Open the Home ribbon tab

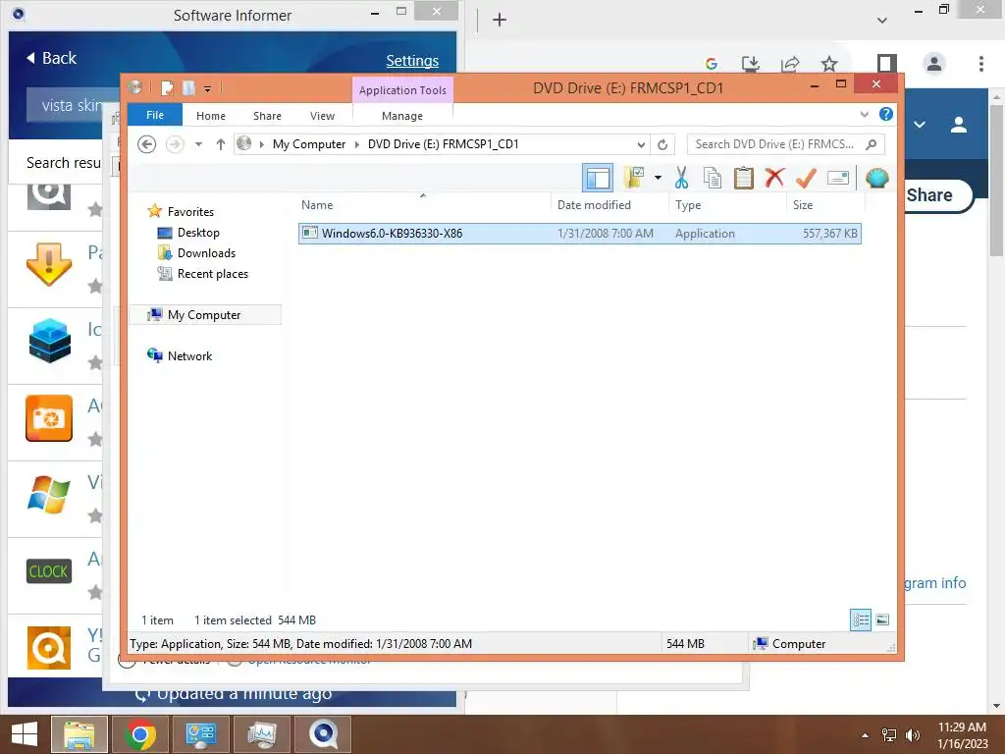coord(211,116)
